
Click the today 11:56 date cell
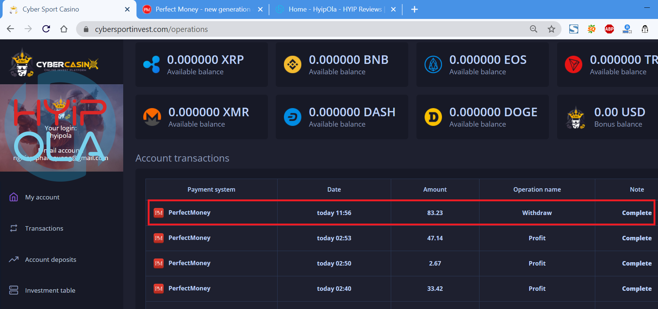(334, 213)
